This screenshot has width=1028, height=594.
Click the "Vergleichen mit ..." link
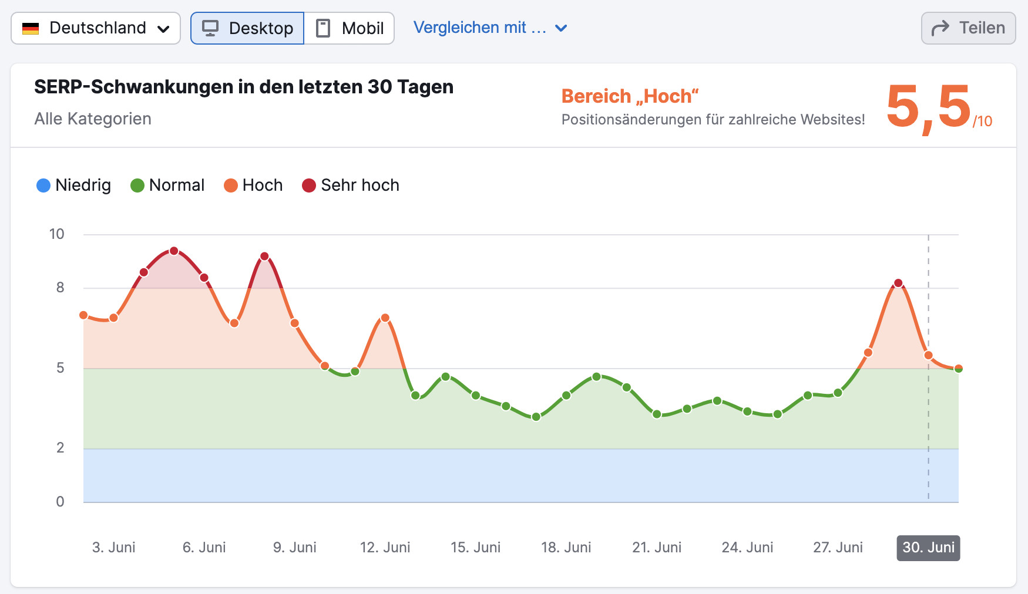[481, 27]
